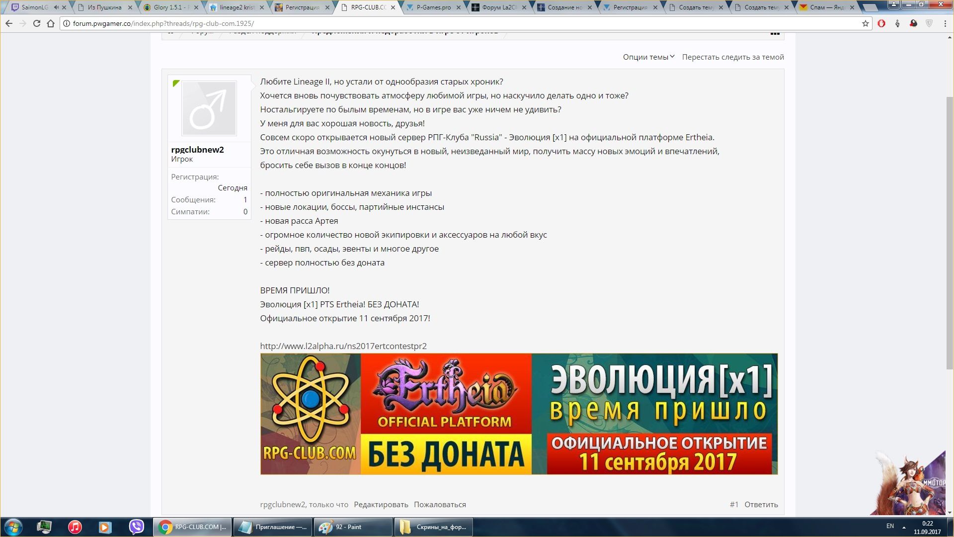The width and height of the screenshot is (954, 537).
Task: Click the shield extension icon in toolbar
Action: [x=929, y=23]
